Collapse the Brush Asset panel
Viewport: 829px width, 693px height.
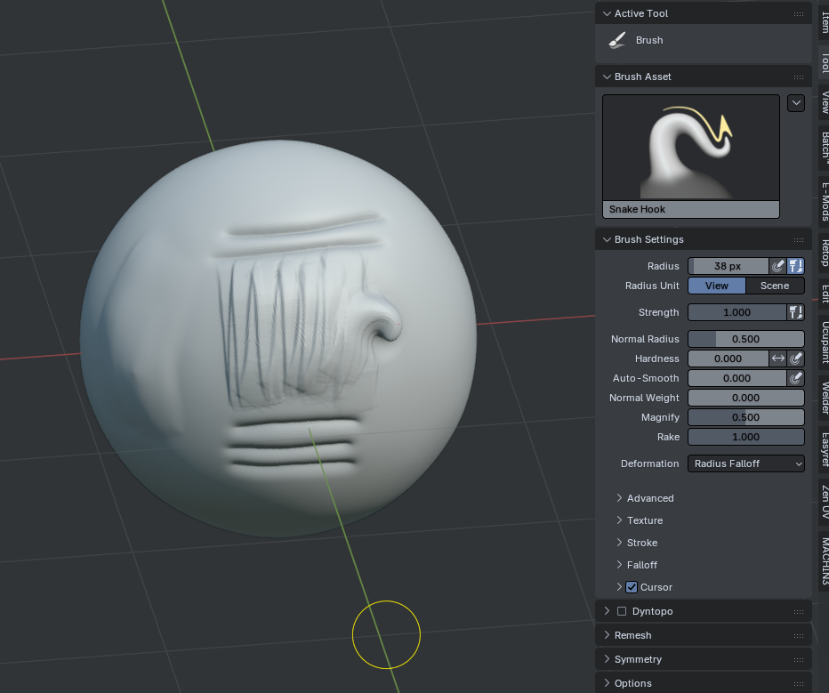[607, 77]
